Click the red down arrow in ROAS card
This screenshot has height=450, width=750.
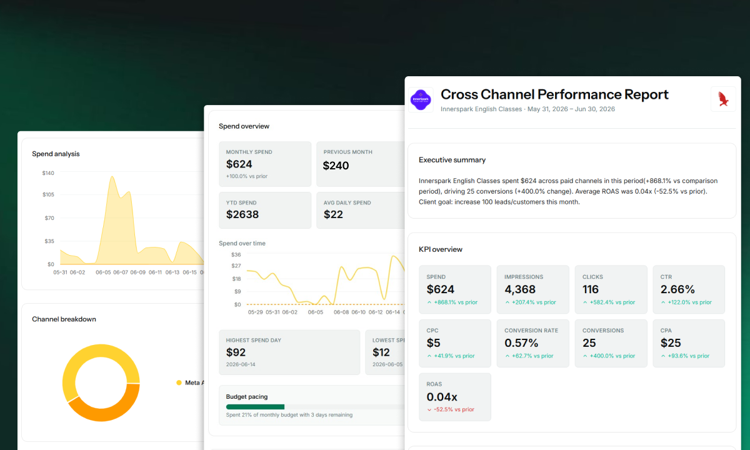pos(429,410)
